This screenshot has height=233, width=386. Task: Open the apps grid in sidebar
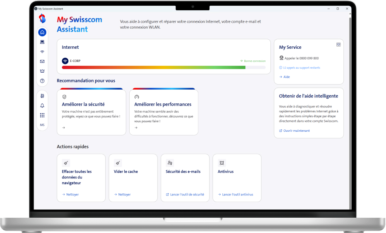tap(42, 115)
